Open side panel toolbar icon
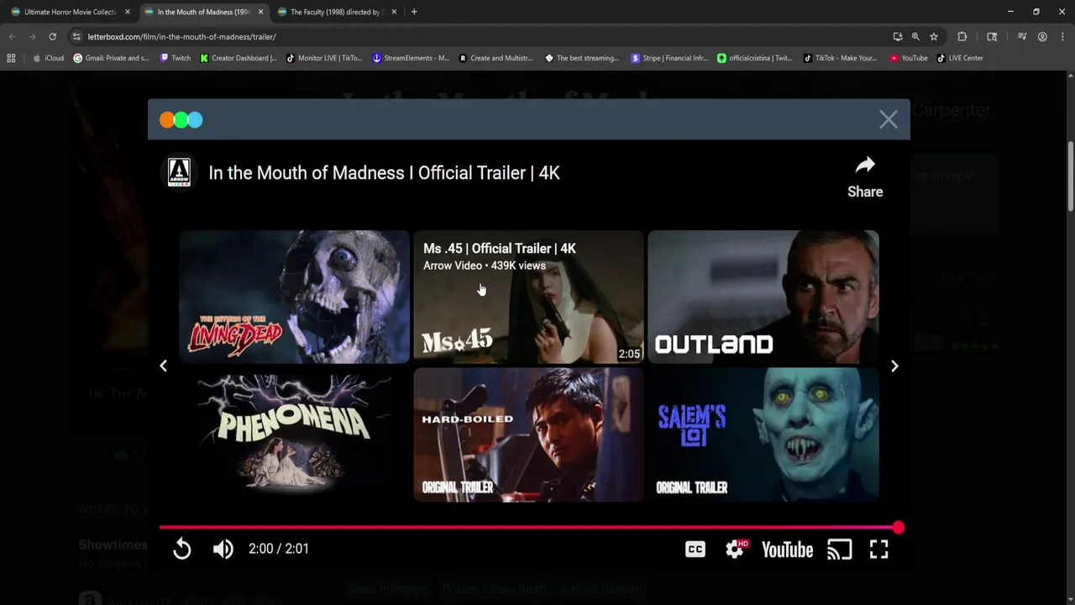 [x=992, y=37]
